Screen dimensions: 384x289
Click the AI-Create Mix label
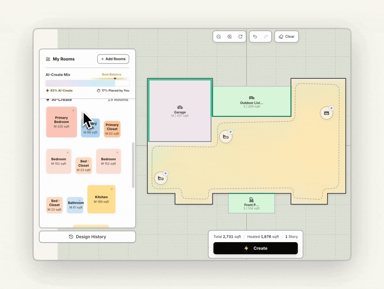pyautogui.click(x=58, y=75)
